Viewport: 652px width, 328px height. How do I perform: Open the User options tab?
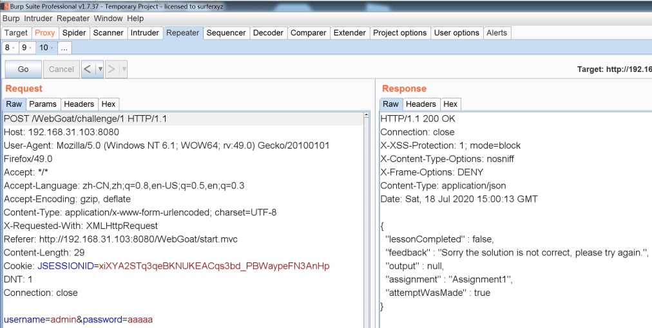coord(457,33)
